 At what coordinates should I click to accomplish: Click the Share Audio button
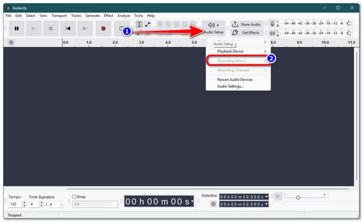coord(247,24)
